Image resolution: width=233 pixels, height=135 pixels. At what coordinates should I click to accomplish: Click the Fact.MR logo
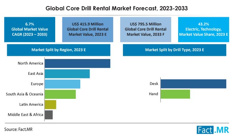coord(213,130)
